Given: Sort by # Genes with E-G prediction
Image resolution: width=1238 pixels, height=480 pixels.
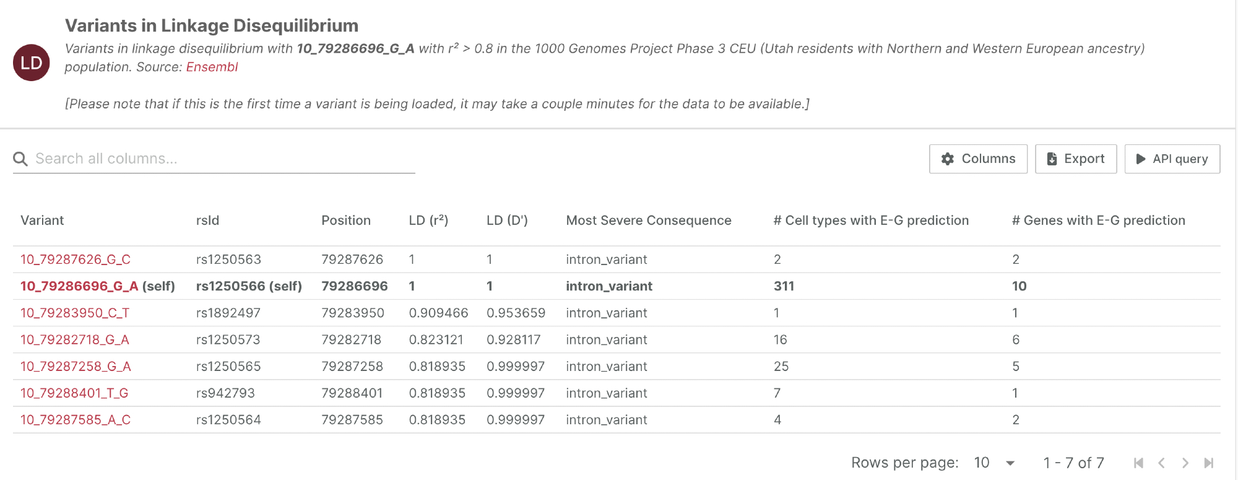Looking at the screenshot, I should pos(1098,220).
